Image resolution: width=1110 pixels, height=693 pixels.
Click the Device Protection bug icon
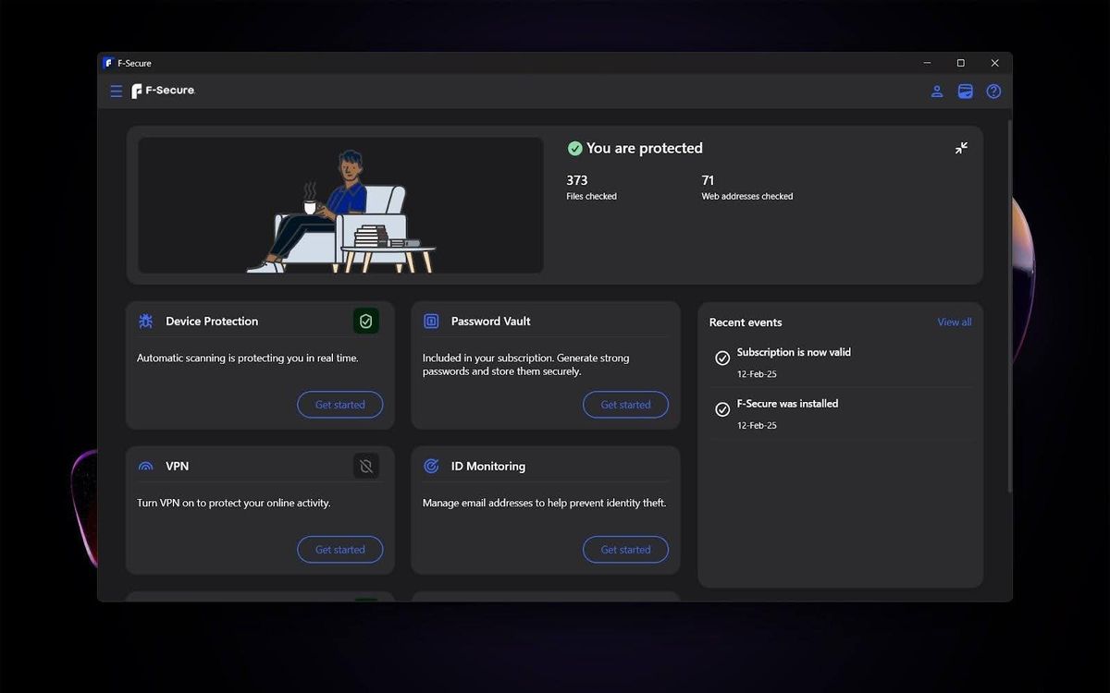click(145, 321)
